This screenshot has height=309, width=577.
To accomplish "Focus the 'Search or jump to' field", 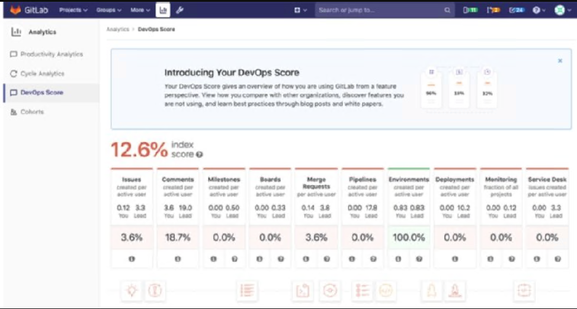I will 384,10.
